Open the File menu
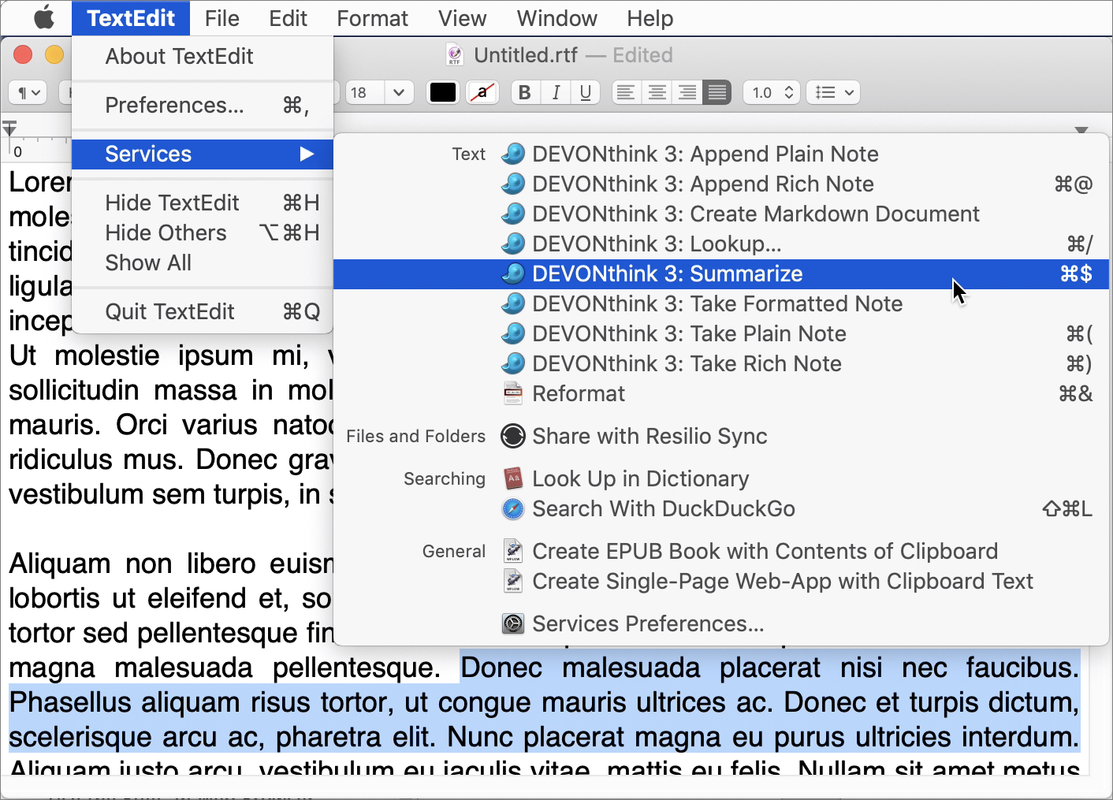 point(221,18)
